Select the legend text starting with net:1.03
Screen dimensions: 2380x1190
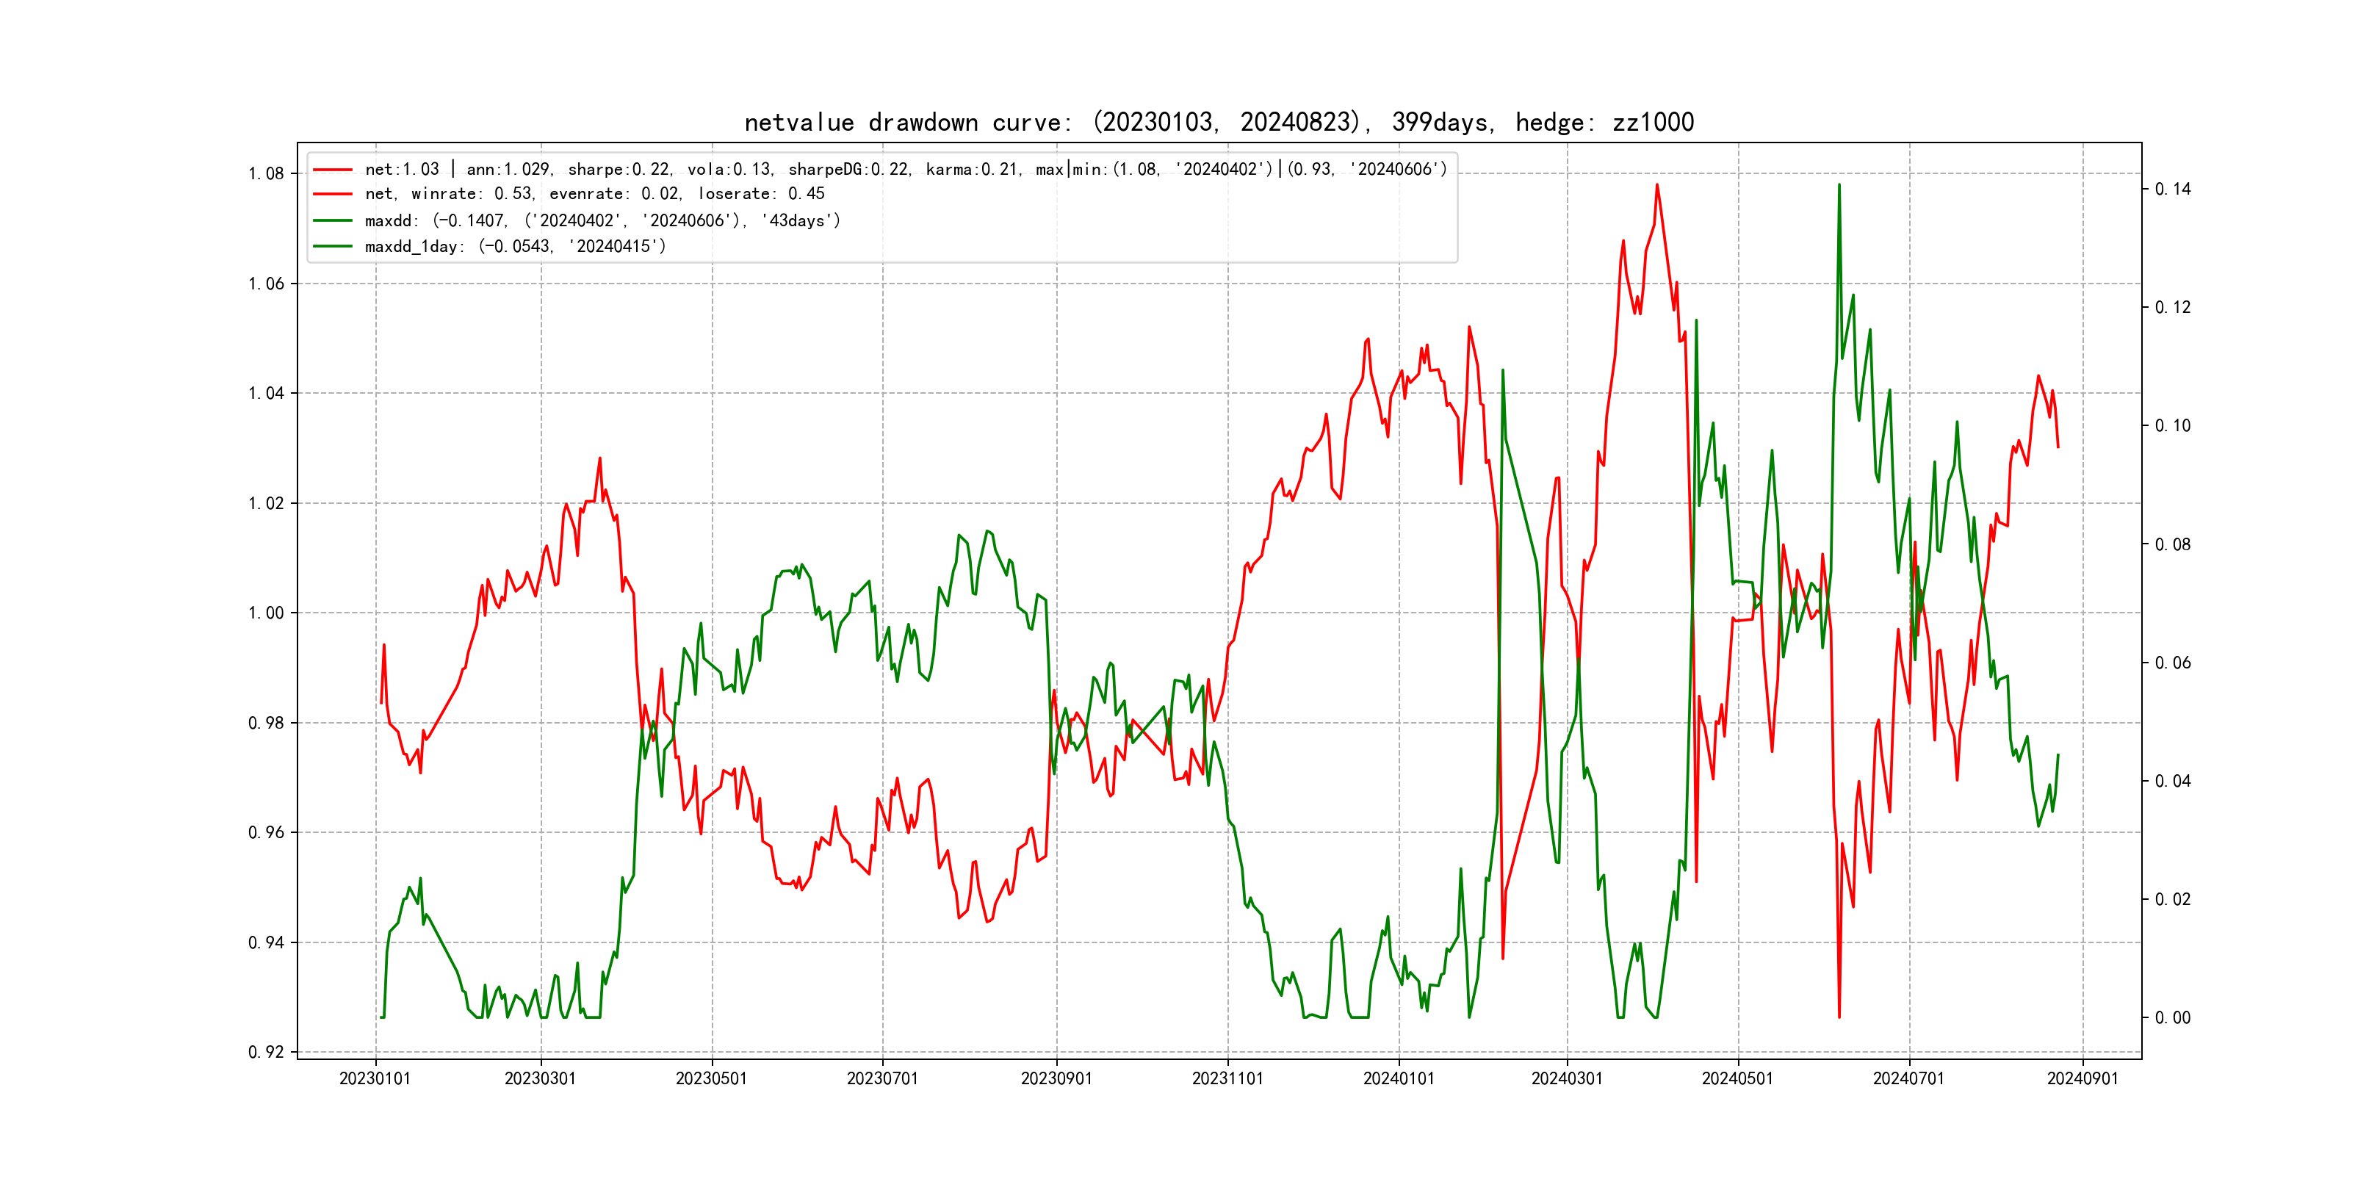point(906,170)
